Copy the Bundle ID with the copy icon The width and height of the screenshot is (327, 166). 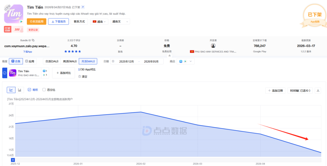[33, 40]
